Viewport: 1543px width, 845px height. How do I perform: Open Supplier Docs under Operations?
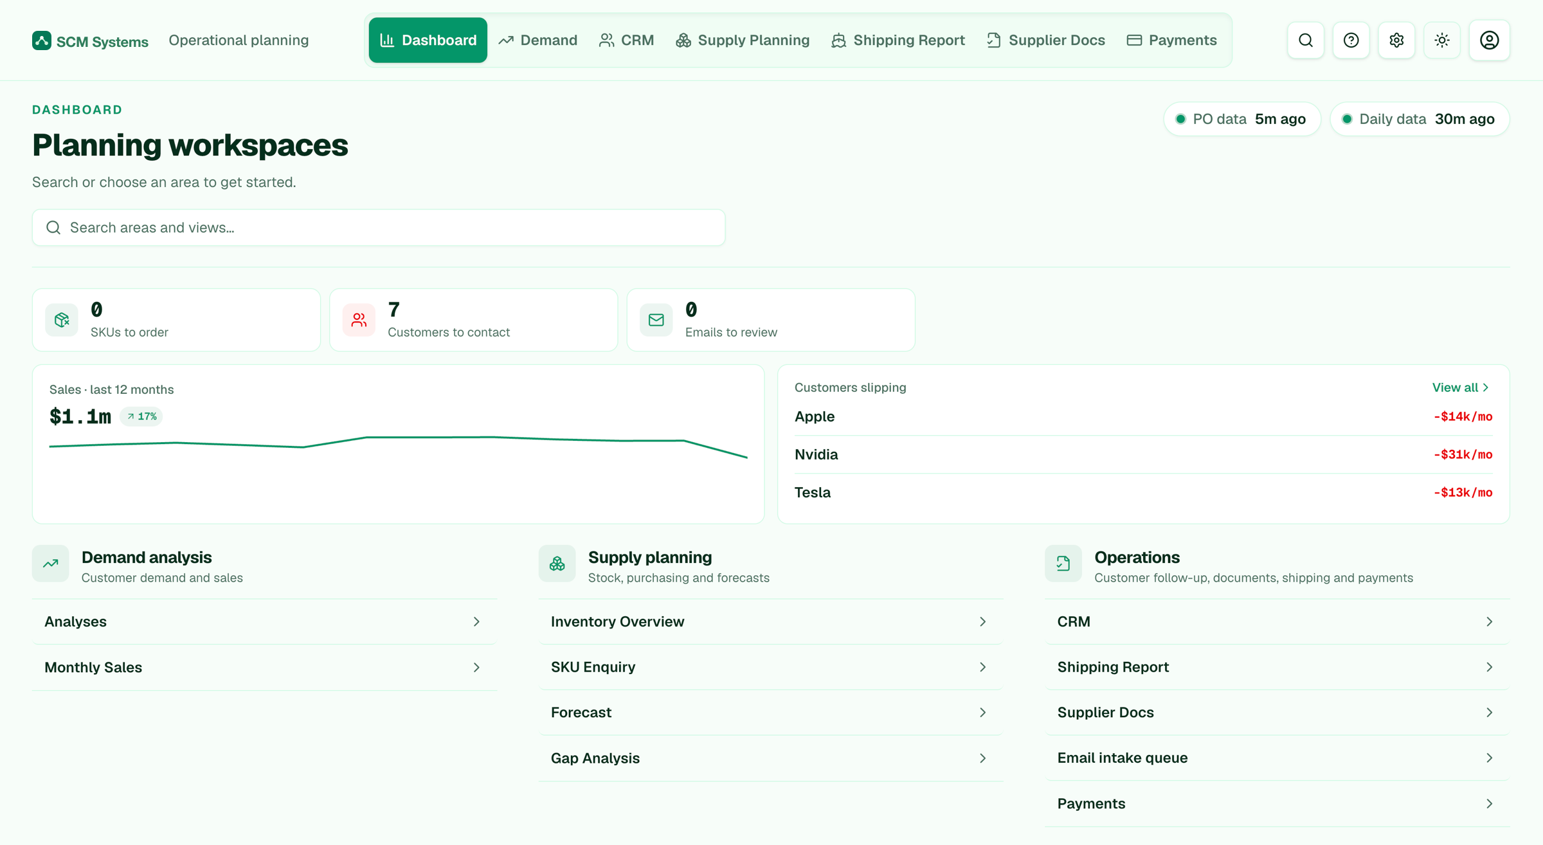point(1277,712)
